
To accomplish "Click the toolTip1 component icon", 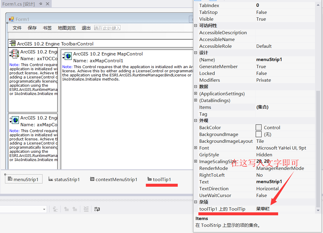I will point(150,179).
